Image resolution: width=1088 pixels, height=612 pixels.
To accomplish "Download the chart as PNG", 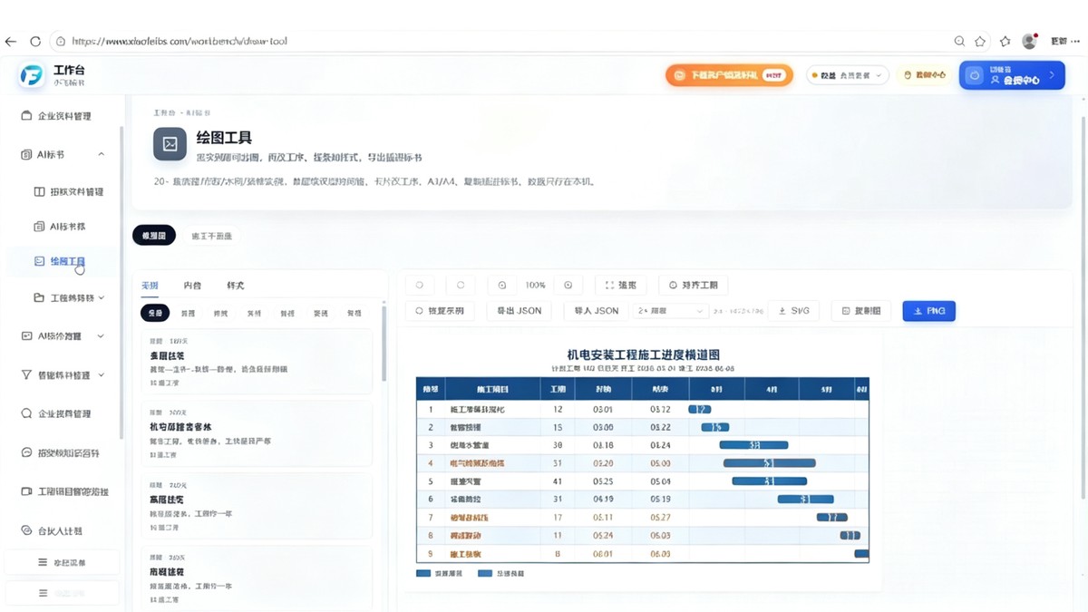I will click(929, 311).
